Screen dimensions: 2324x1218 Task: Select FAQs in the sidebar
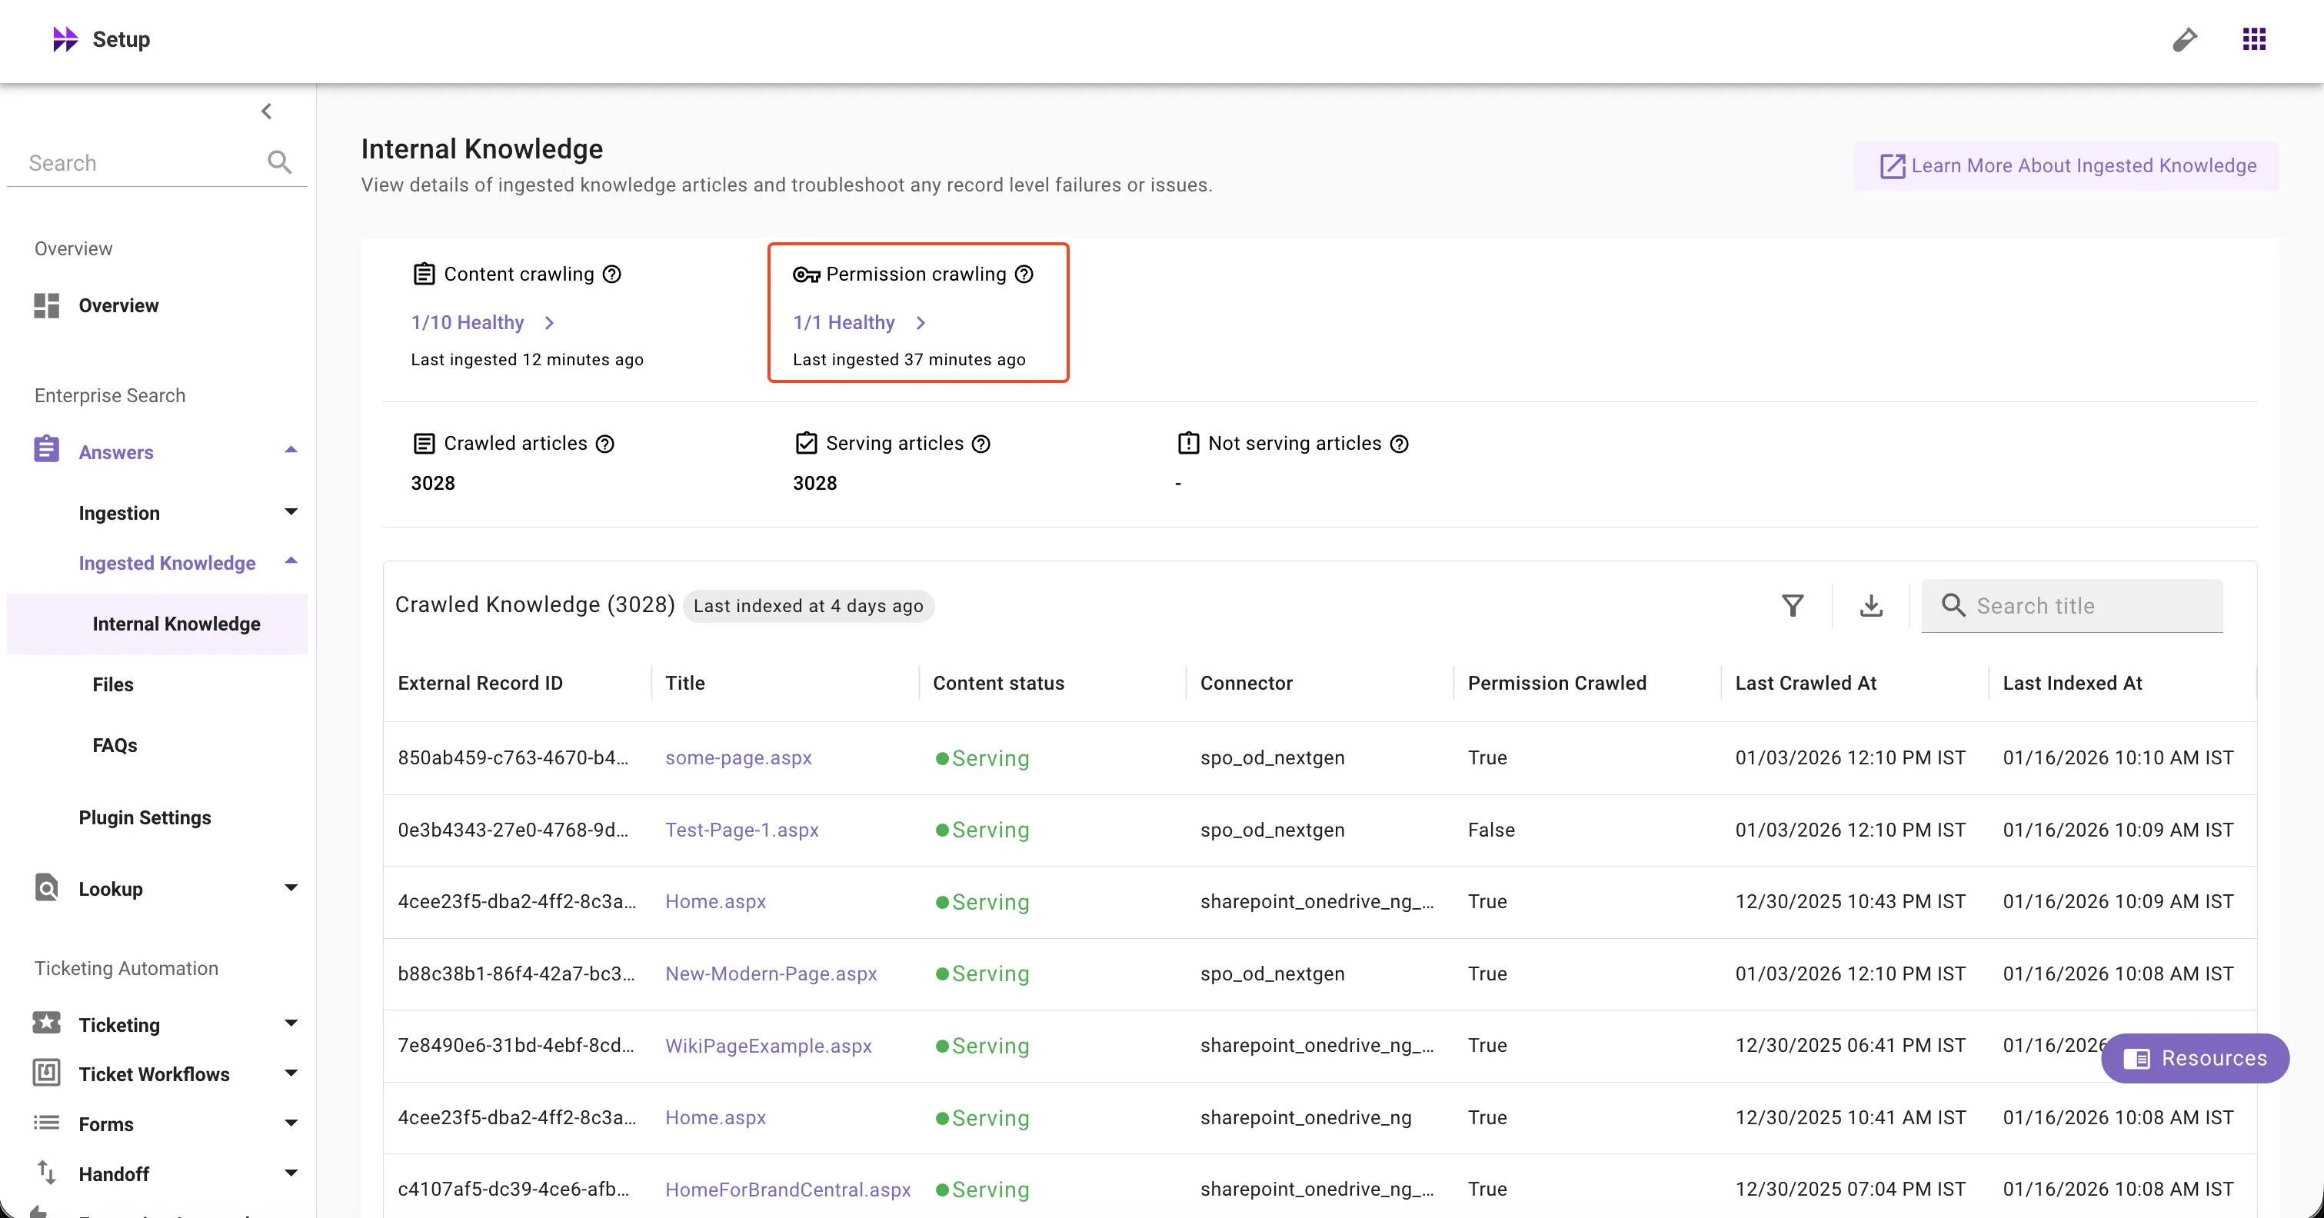[115, 745]
